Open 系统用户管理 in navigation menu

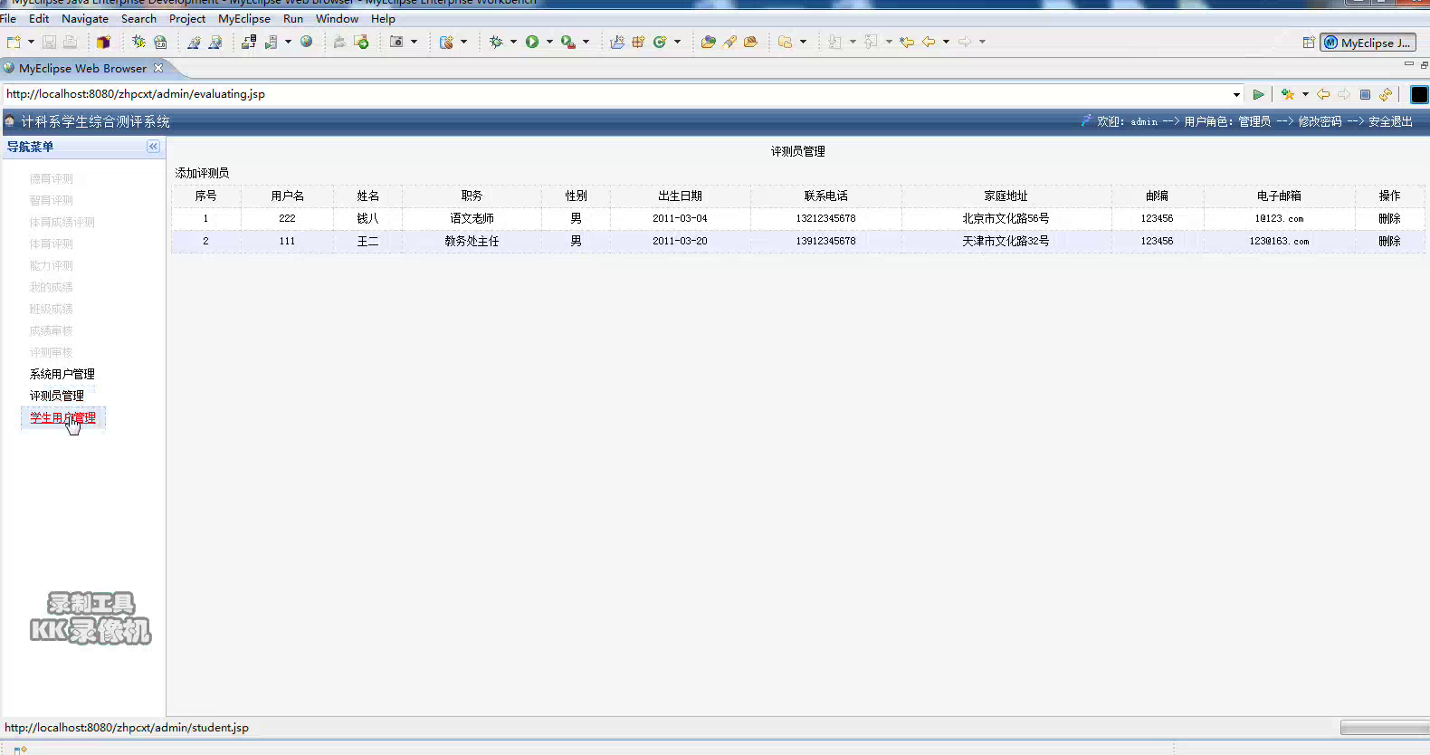click(62, 374)
